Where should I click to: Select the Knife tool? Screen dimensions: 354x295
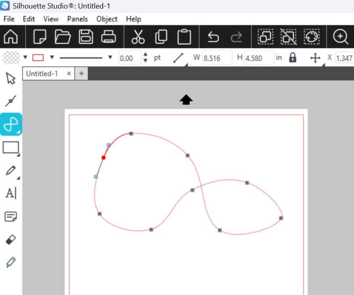(11, 263)
